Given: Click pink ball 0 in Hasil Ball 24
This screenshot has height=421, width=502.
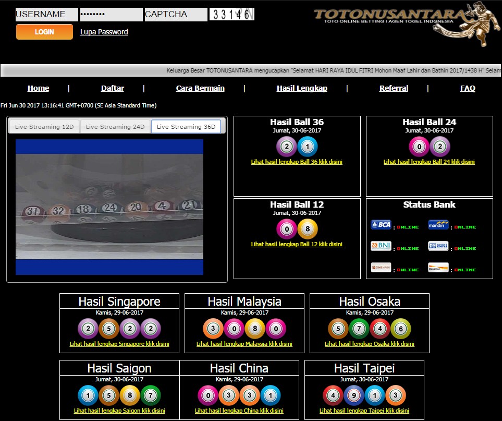Looking at the screenshot, I should coord(419,147).
